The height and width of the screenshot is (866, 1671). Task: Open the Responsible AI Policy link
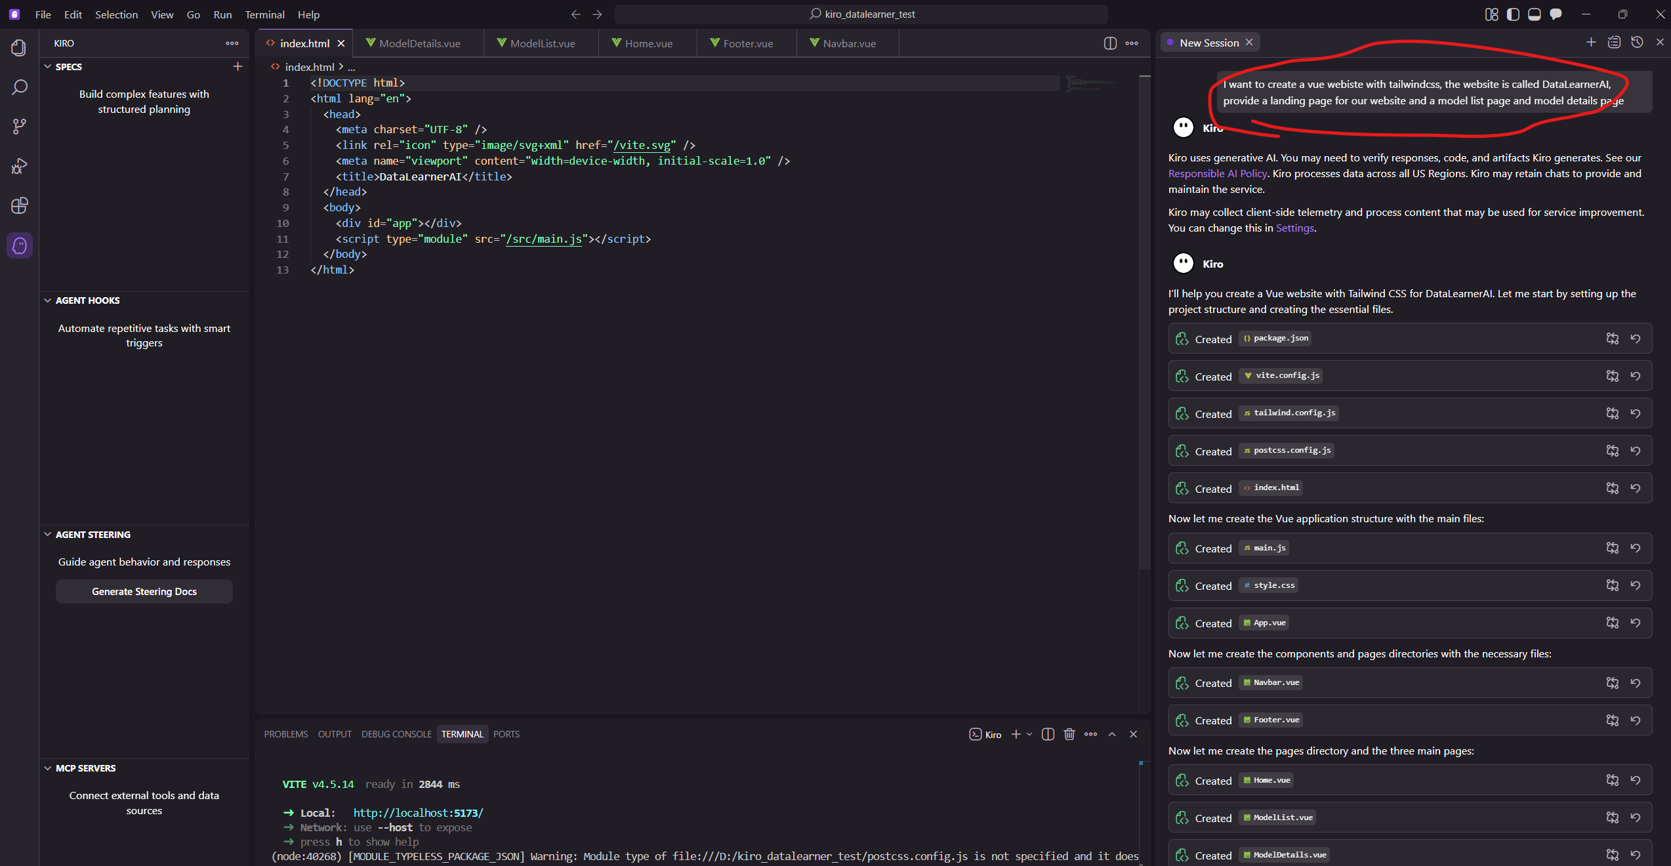tap(1218, 173)
